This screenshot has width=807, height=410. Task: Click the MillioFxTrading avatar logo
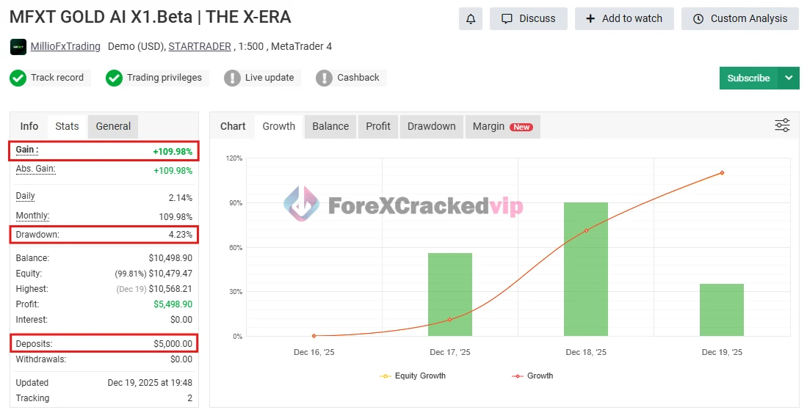coord(18,47)
